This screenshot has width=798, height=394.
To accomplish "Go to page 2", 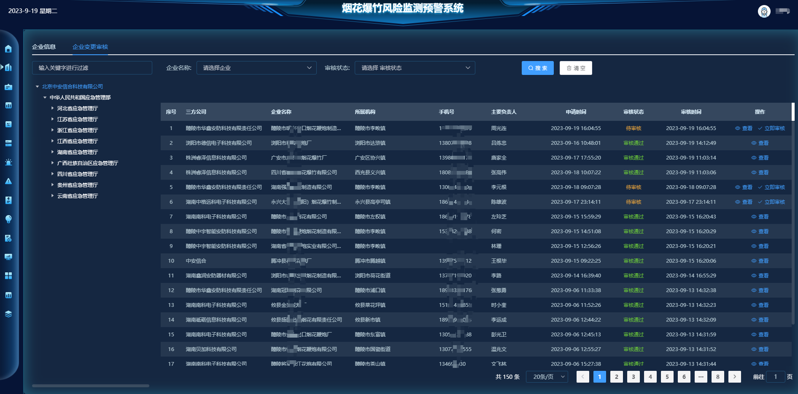I will tap(617, 377).
